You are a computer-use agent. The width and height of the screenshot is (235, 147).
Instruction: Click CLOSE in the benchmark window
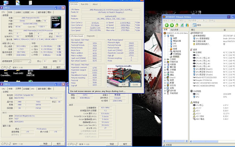click(135, 85)
